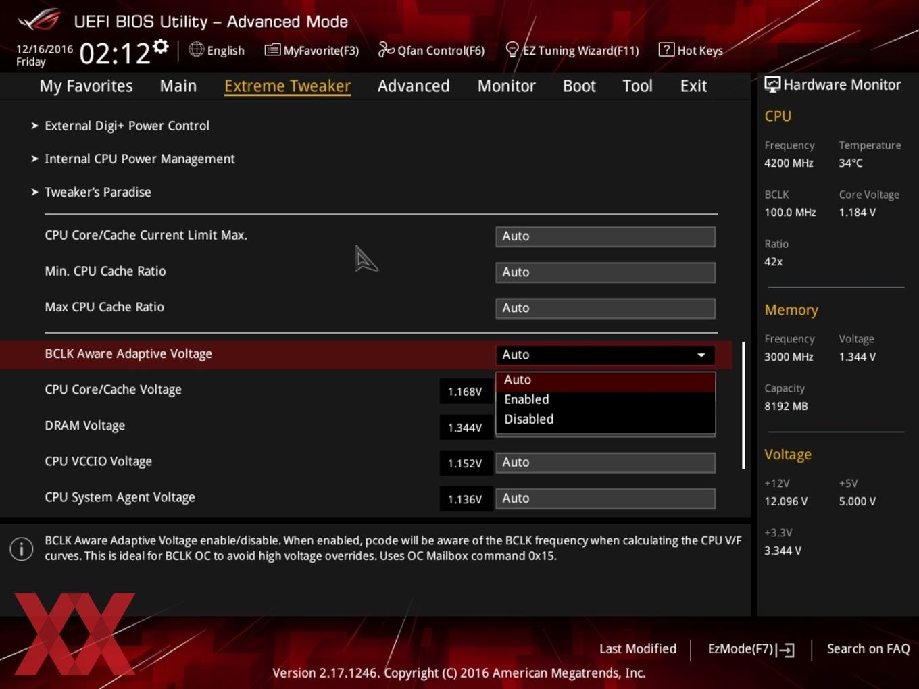Click the 34°C temperature value

tap(851, 163)
